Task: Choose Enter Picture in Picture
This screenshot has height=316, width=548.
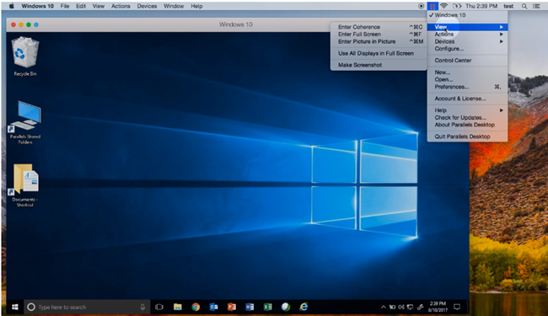Action: 379,41
